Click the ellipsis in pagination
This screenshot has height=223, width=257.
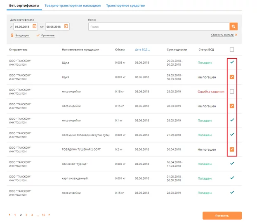pyautogui.click(x=38, y=215)
